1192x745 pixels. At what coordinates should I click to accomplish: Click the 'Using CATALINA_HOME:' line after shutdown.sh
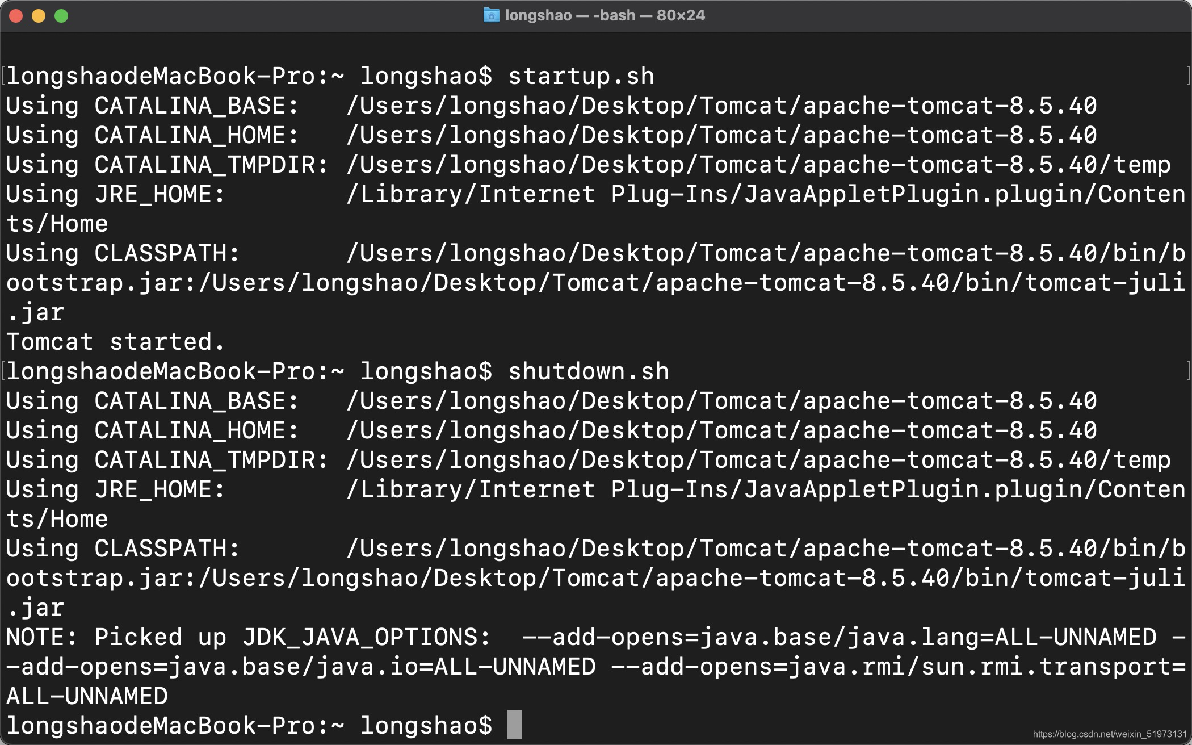pyautogui.click(x=551, y=431)
